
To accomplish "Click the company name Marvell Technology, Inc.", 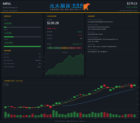I will pos(10,8).
